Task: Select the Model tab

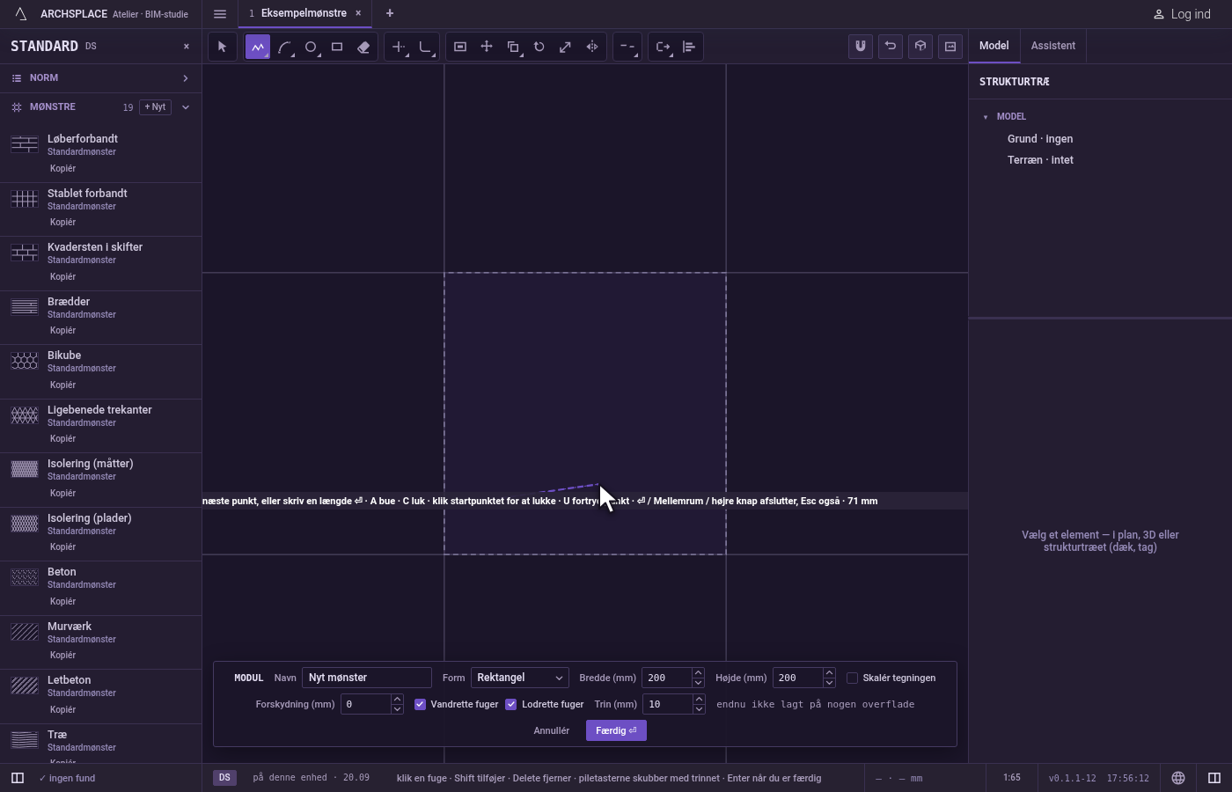Action: 994,46
